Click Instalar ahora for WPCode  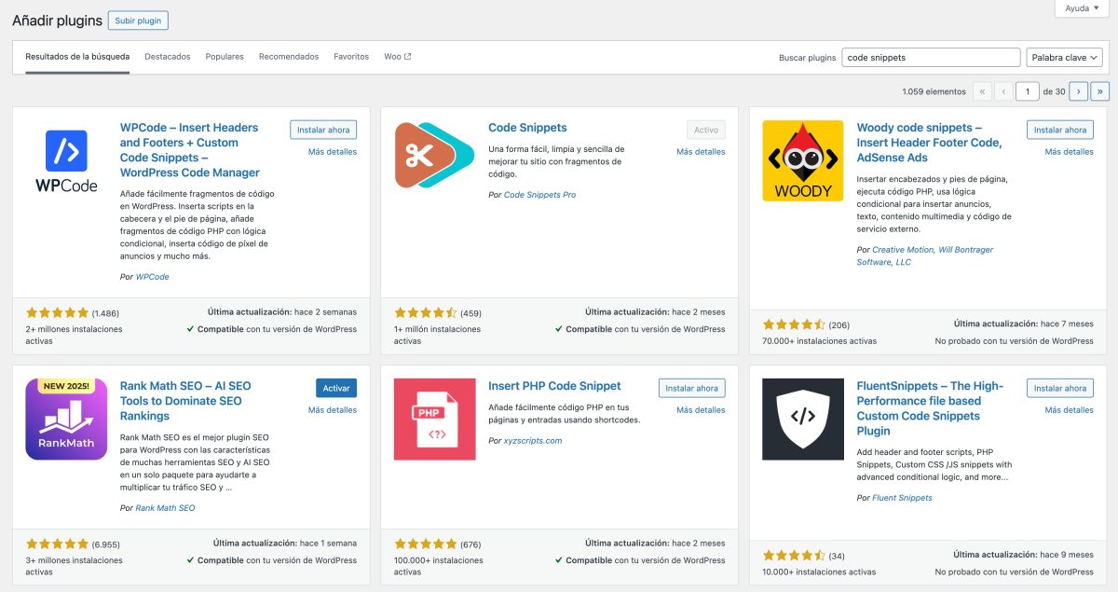pos(322,130)
